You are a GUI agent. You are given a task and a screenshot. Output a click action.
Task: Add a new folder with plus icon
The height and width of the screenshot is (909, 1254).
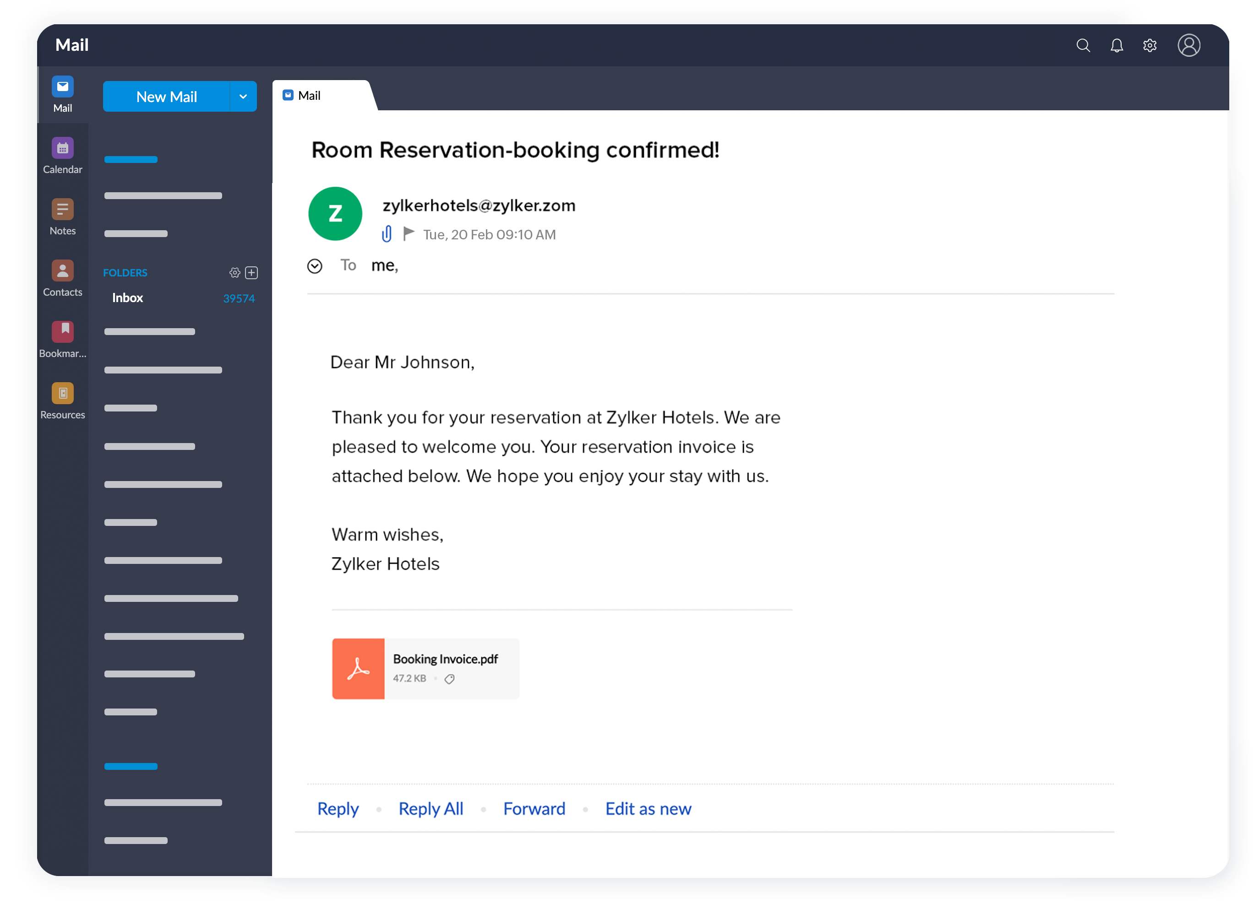pyautogui.click(x=251, y=272)
